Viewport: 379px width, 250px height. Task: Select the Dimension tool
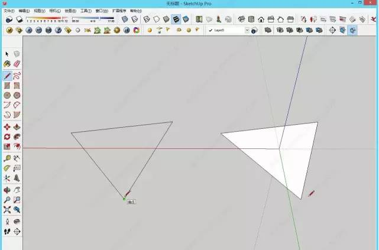(x=17, y=158)
